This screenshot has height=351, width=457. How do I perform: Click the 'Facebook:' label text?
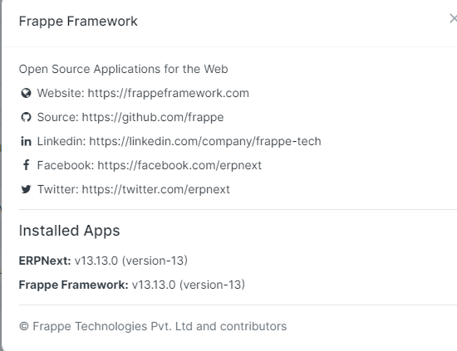66,165
